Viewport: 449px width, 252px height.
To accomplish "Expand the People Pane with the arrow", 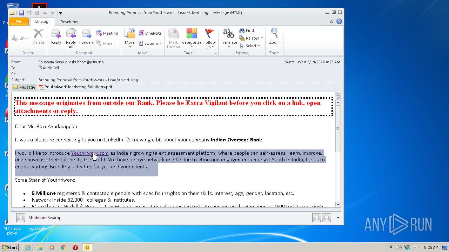I will (x=338, y=218).
